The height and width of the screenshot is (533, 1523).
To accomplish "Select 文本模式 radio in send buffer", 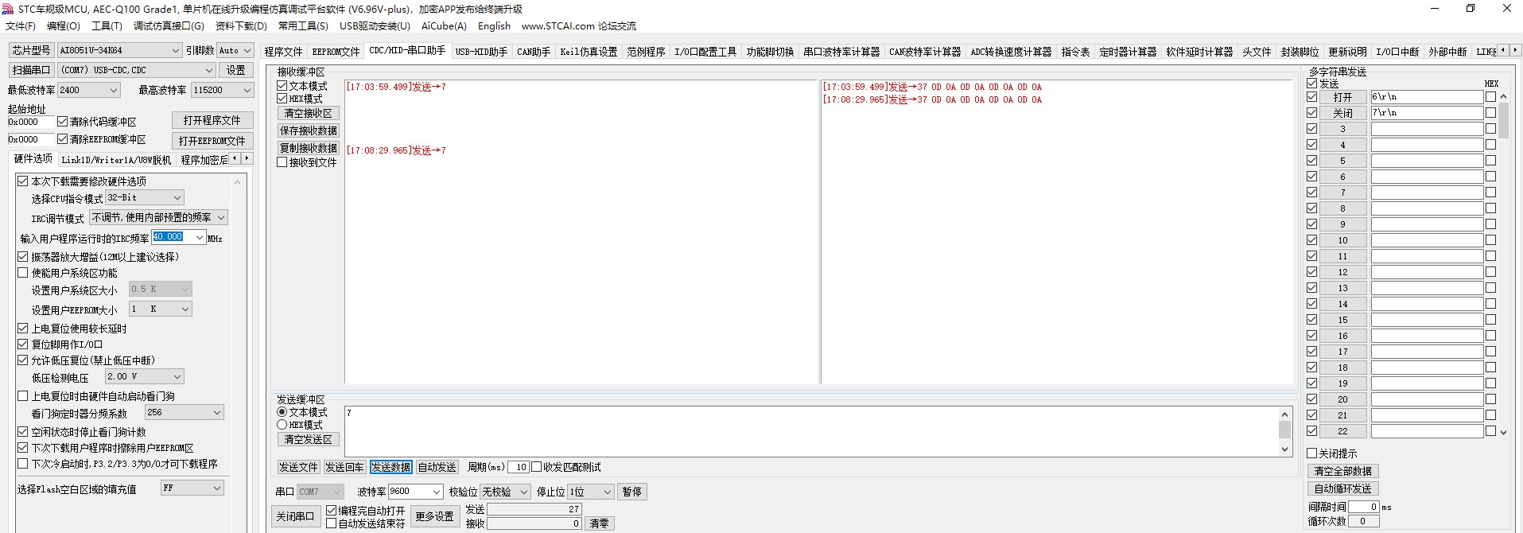I will click(282, 412).
